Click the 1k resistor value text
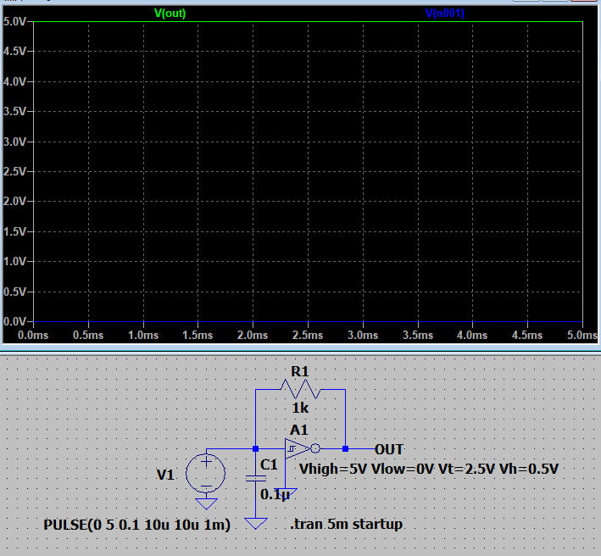The height and width of the screenshot is (556, 601). [x=301, y=409]
